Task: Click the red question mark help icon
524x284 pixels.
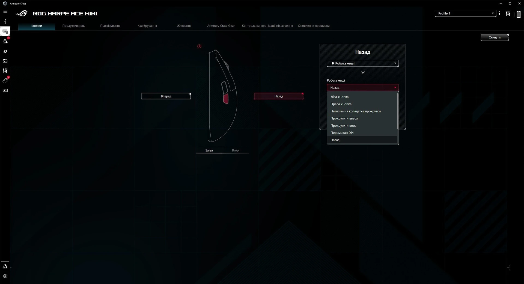Action: (x=199, y=46)
